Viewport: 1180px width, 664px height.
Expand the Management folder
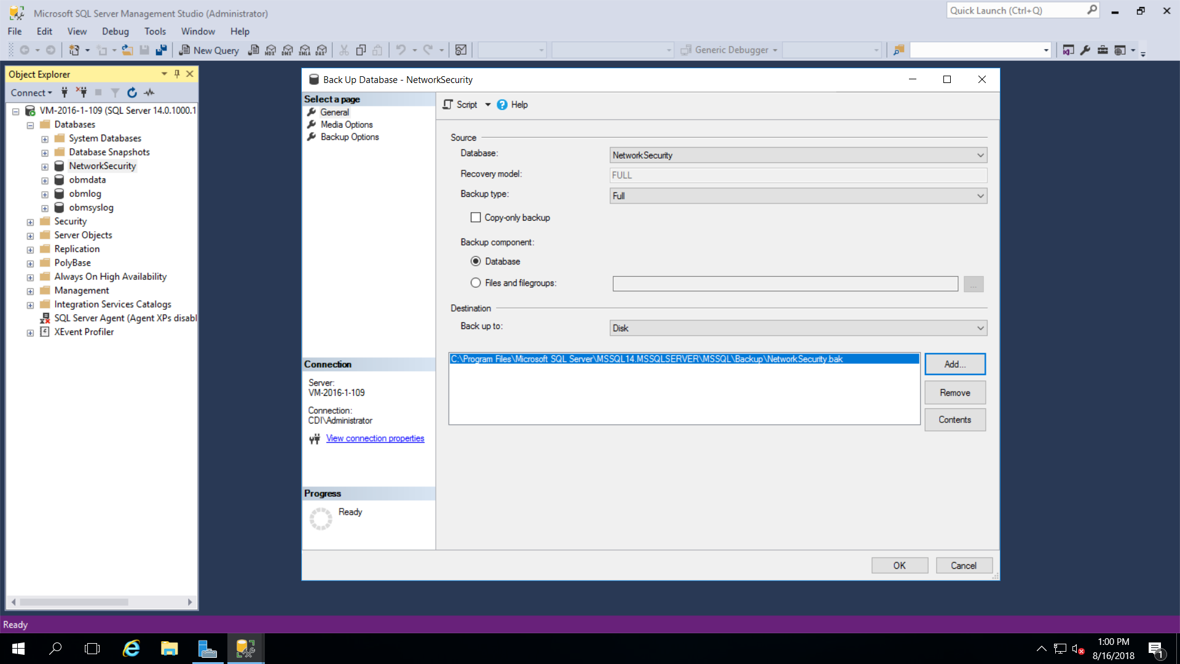click(30, 291)
